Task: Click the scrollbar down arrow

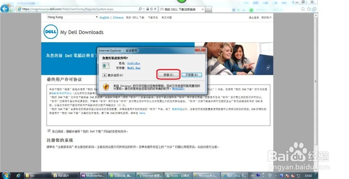Action: click(315, 170)
